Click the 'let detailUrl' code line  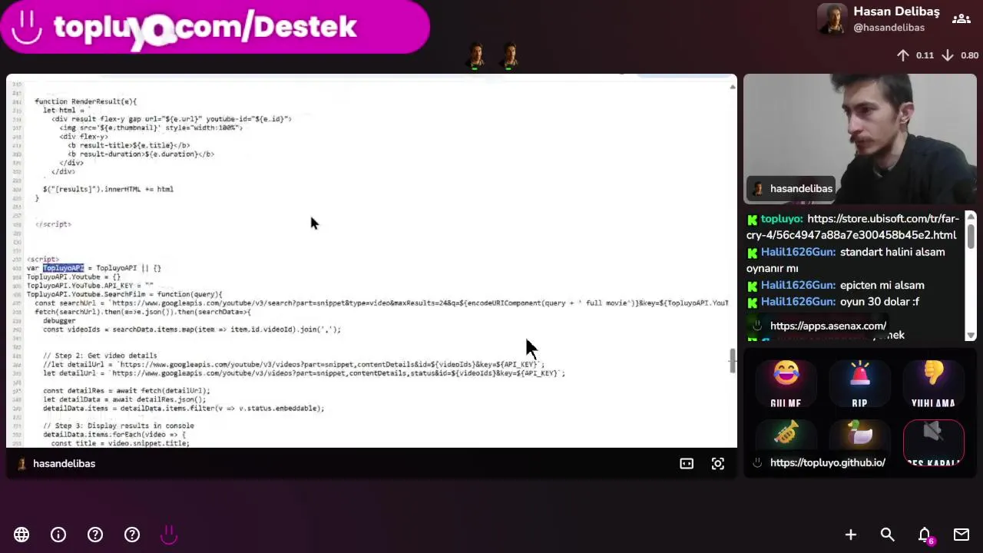304,373
